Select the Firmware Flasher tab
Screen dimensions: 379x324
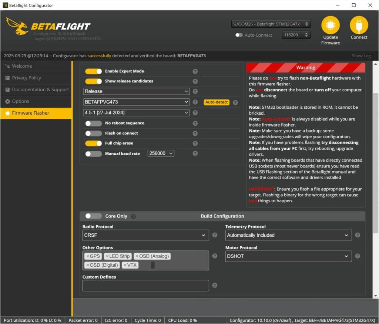click(x=36, y=113)
